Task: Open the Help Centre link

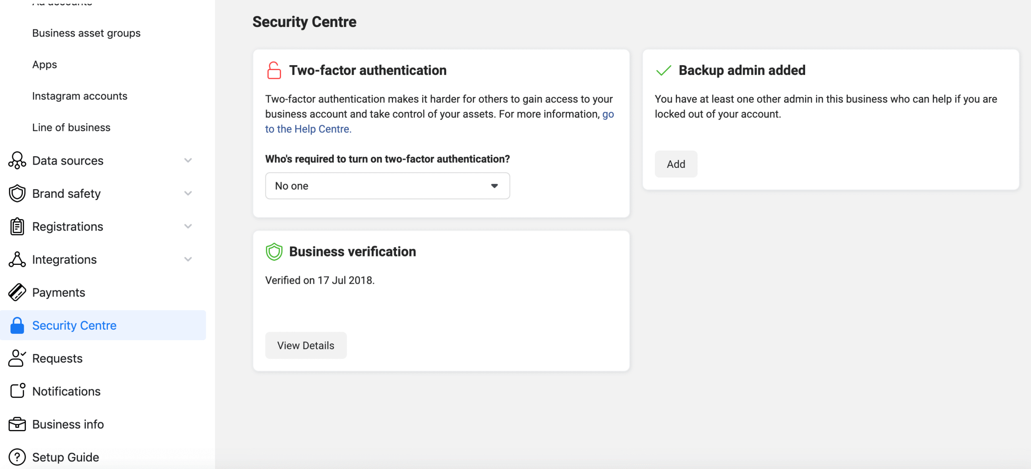Action: point(308,128)
